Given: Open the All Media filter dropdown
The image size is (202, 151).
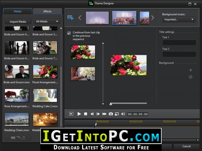Looking at the screenshot, I should (x=47, y=22).
